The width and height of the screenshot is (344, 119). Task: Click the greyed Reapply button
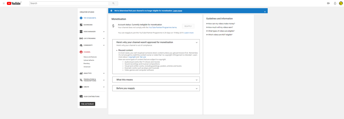(188, 26)
